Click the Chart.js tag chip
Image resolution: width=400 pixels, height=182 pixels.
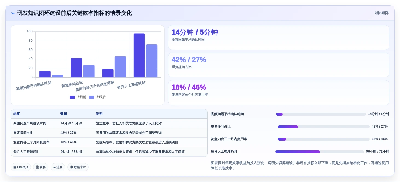(x=21, y=167)
